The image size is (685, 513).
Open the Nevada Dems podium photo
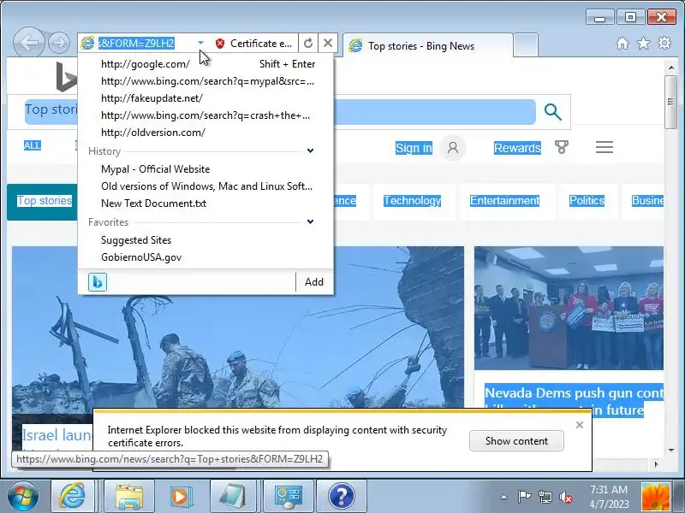click(569, 308)
